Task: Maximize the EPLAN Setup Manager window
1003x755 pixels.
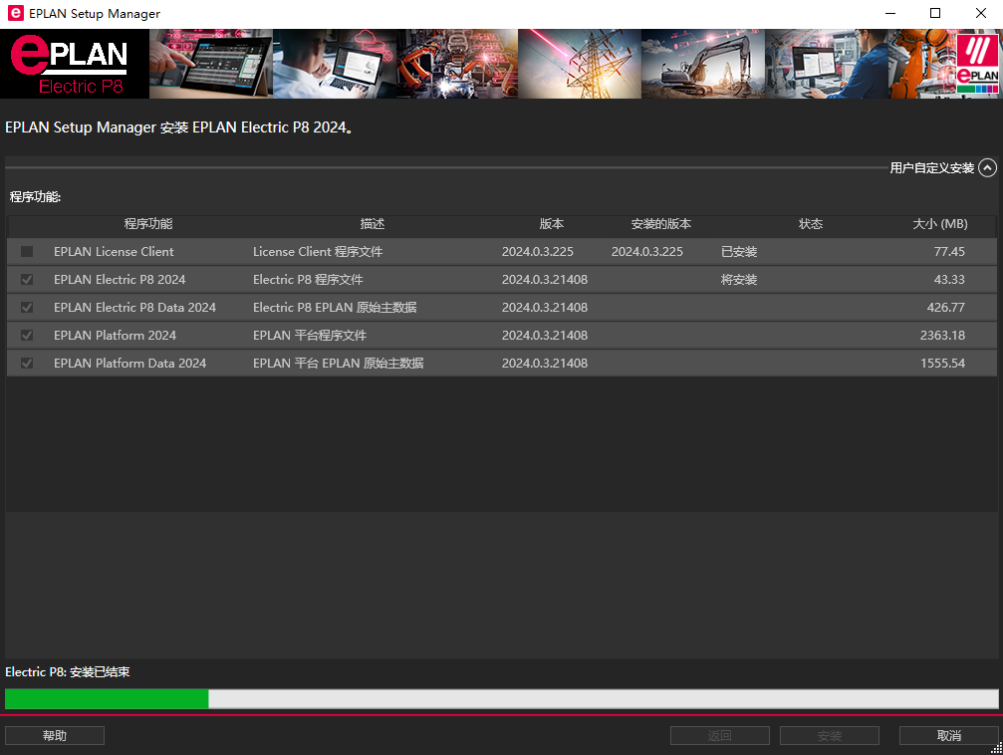Action: (x=935, y=13)
